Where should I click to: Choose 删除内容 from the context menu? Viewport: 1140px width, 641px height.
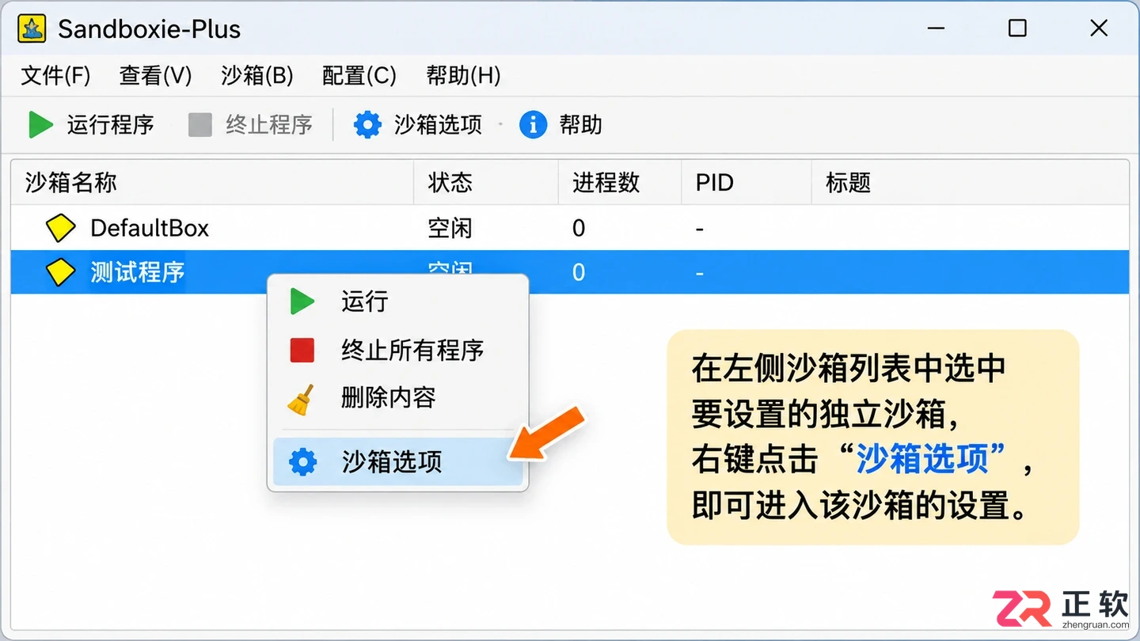(x=398, y=398)
